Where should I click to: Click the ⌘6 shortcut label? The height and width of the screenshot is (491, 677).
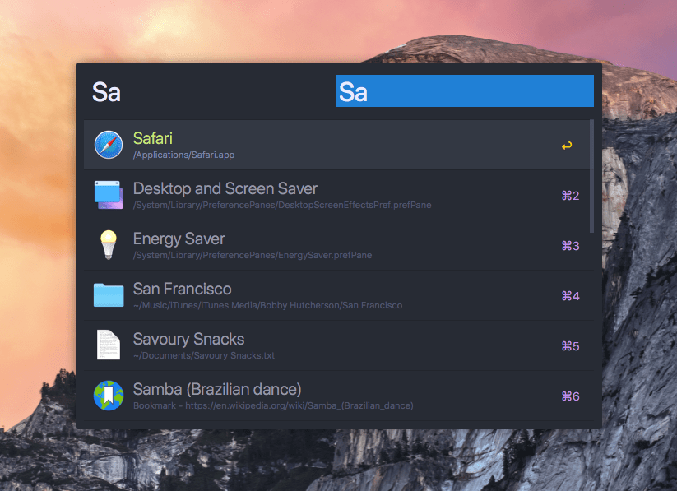[570, 396]
